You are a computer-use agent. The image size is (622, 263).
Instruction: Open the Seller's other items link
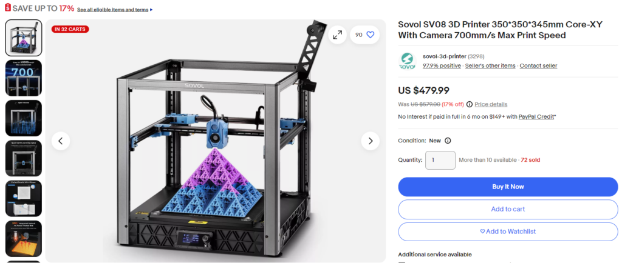click(x=490, y=65)
